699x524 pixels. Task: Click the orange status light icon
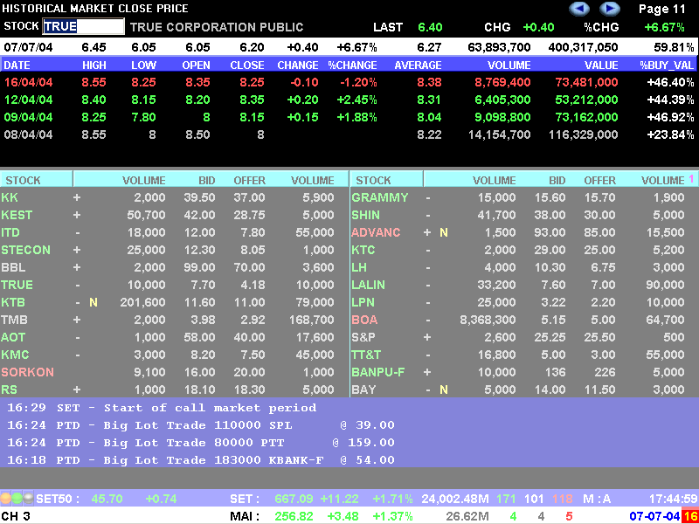click(6, 498)
